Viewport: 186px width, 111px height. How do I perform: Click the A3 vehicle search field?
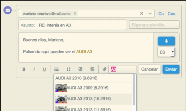122,69
